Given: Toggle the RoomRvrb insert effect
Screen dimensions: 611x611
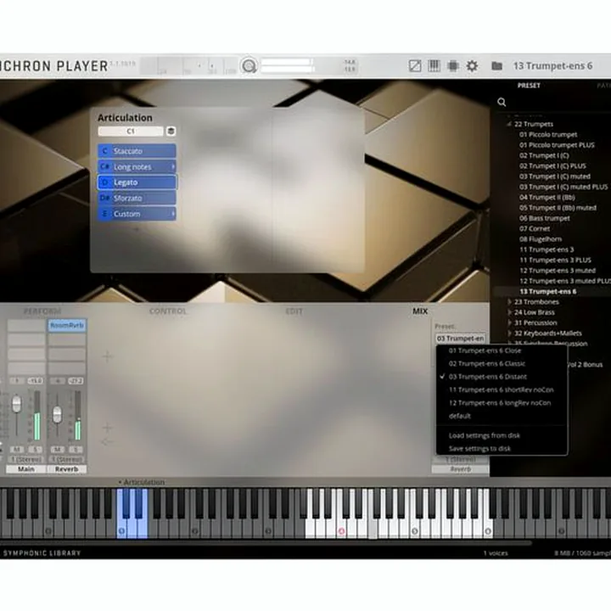Looking at the screenshot, I should coord(67,325).
